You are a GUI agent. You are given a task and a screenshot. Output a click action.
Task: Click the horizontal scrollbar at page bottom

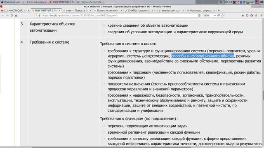point(112,147)
